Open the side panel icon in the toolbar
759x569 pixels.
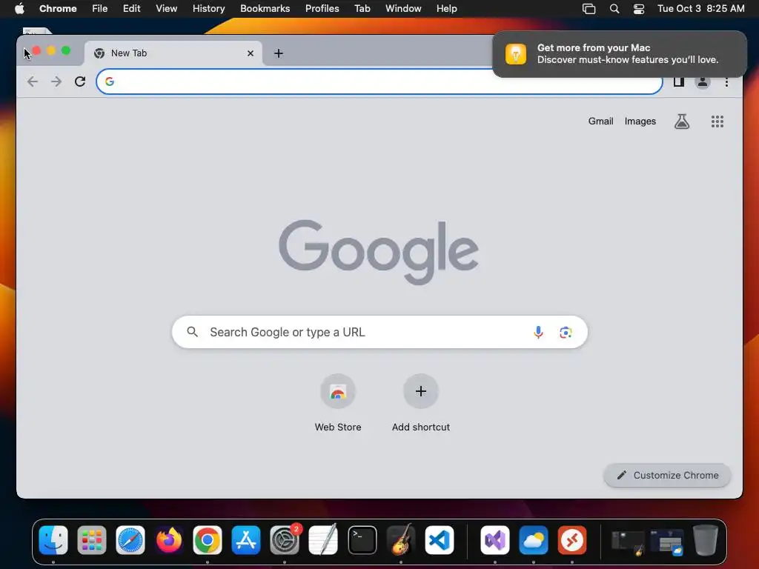(679, 81)
